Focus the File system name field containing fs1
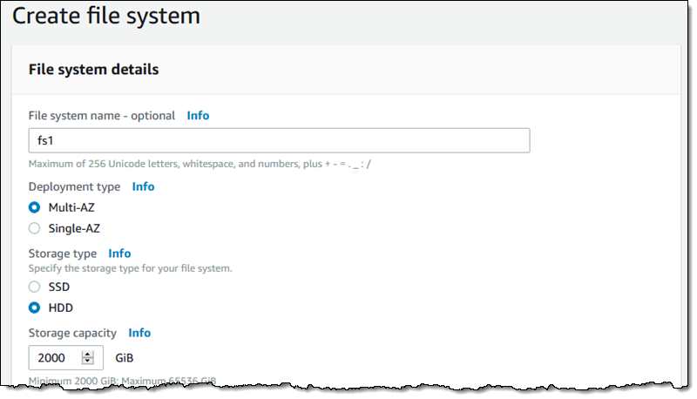 (279, 140)
